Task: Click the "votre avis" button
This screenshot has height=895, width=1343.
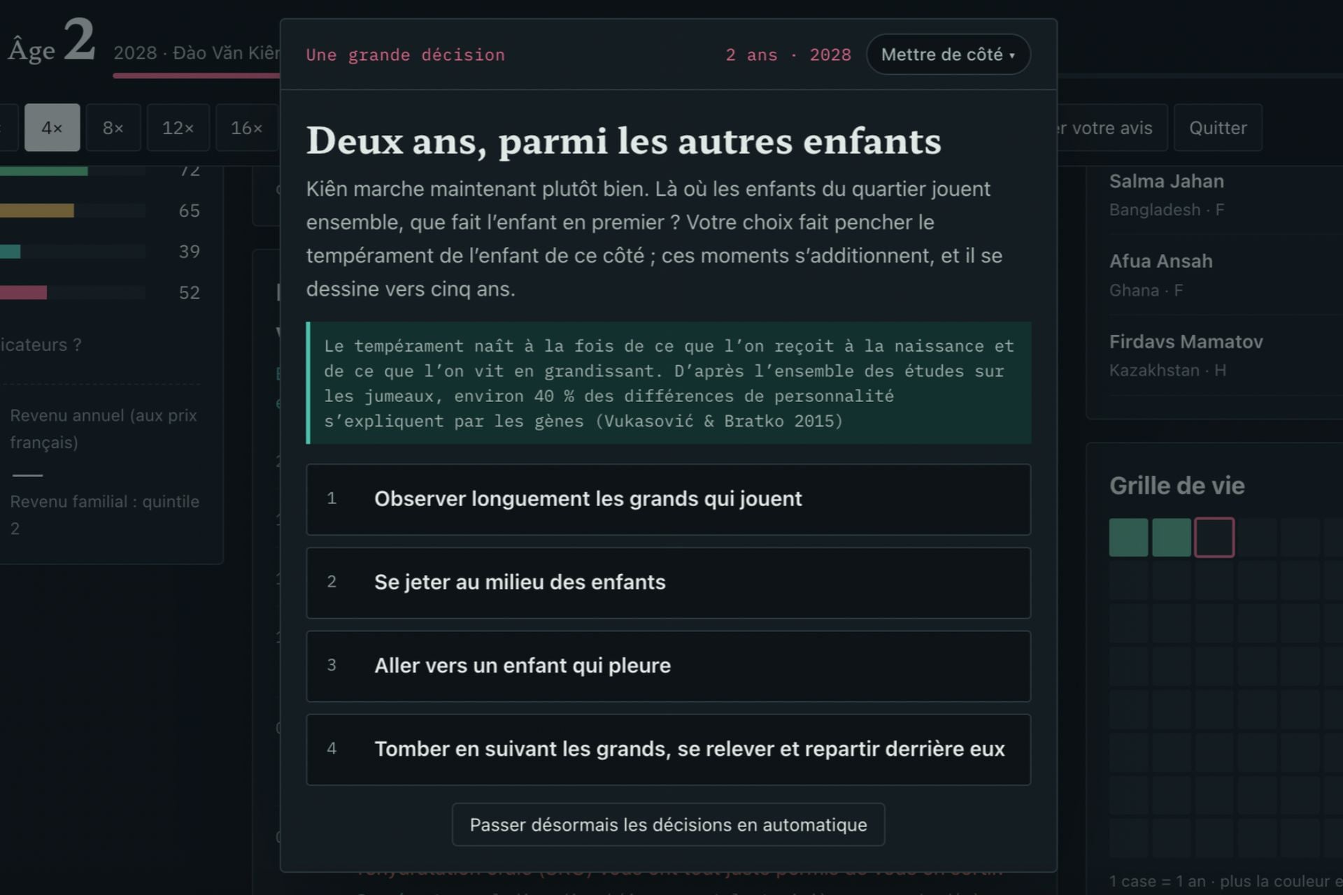Action: coord(1112,128)
